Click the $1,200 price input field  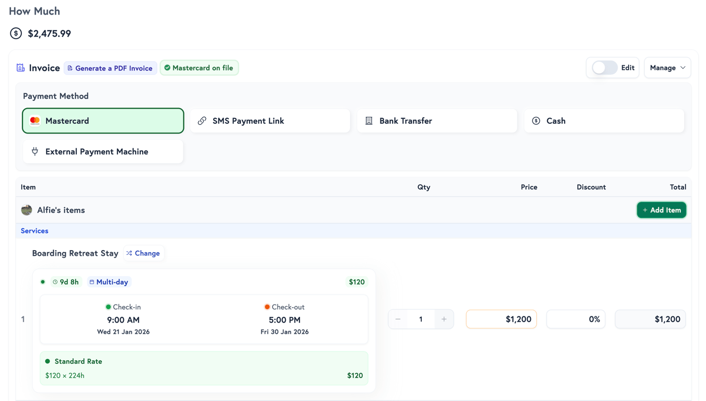(501, 319)
